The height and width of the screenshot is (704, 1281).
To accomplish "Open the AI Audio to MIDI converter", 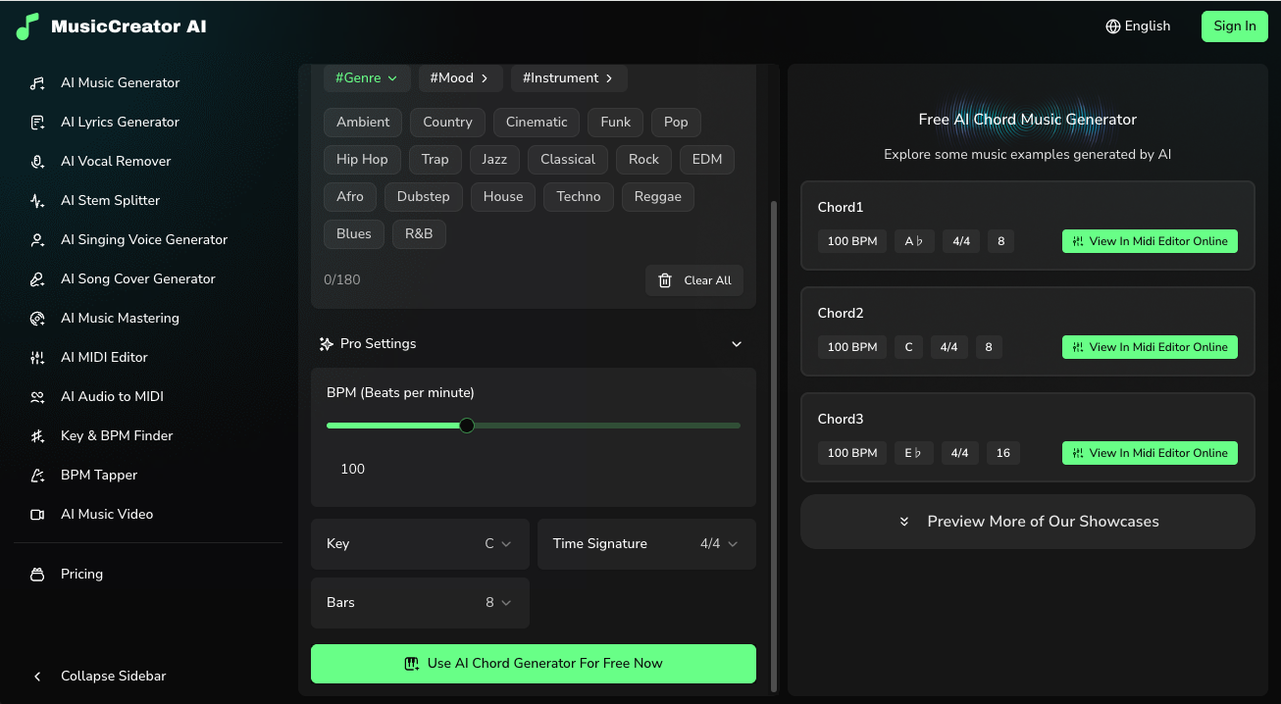I will (111, 396).
